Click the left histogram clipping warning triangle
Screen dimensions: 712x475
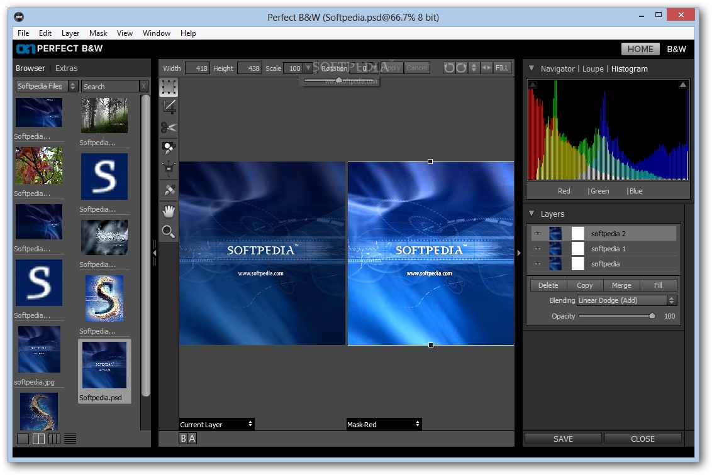[533, 85]
